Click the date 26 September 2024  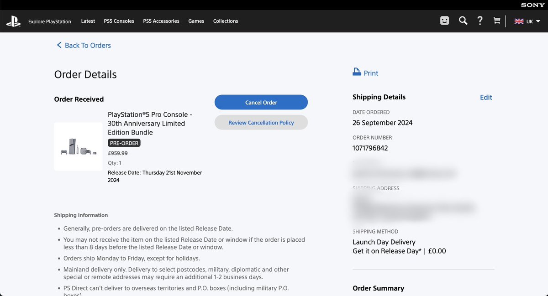383,123
